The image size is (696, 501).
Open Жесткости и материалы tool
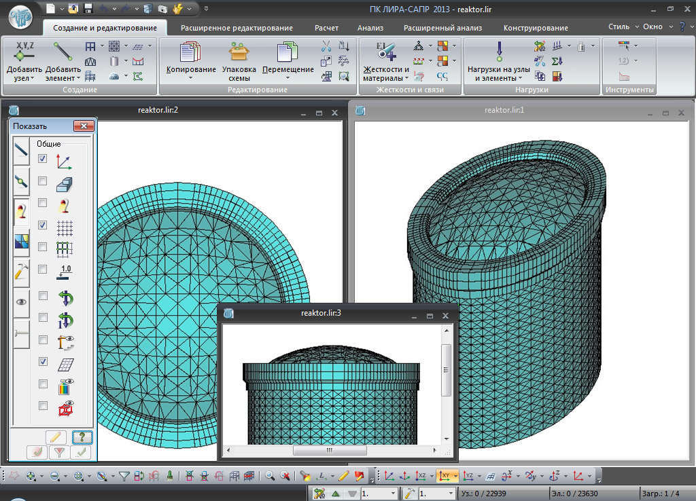click(x=386, y=53)
